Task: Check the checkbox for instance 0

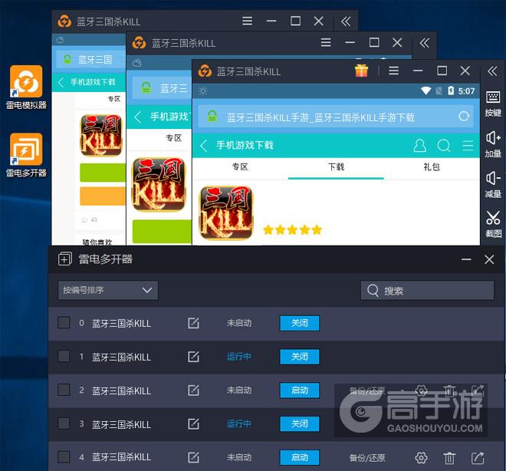Action: 64,322
